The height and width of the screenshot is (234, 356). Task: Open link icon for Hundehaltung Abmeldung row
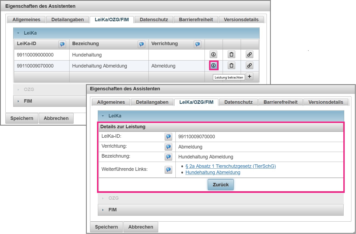(250, 65)
